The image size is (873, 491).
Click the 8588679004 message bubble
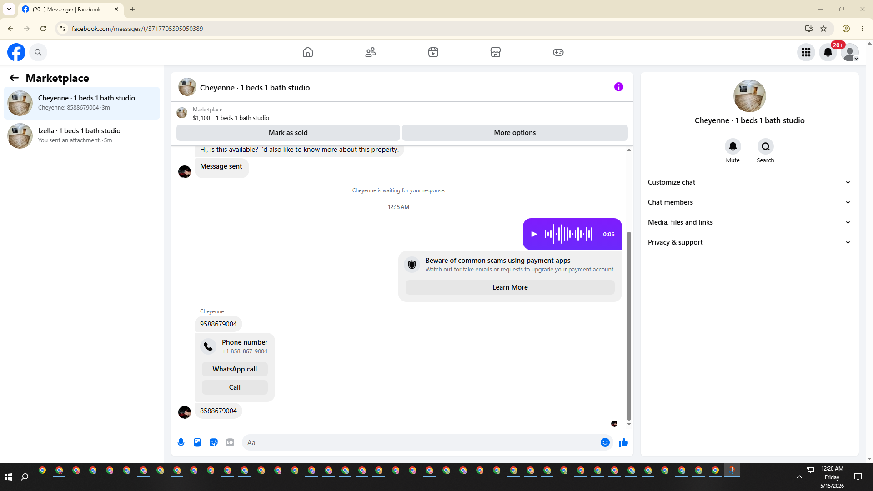[218, 411]
